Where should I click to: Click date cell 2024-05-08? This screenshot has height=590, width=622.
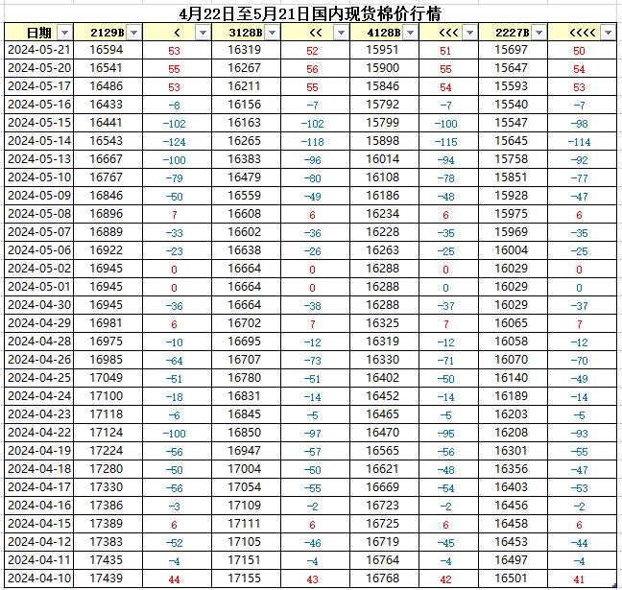click(38, 214)
